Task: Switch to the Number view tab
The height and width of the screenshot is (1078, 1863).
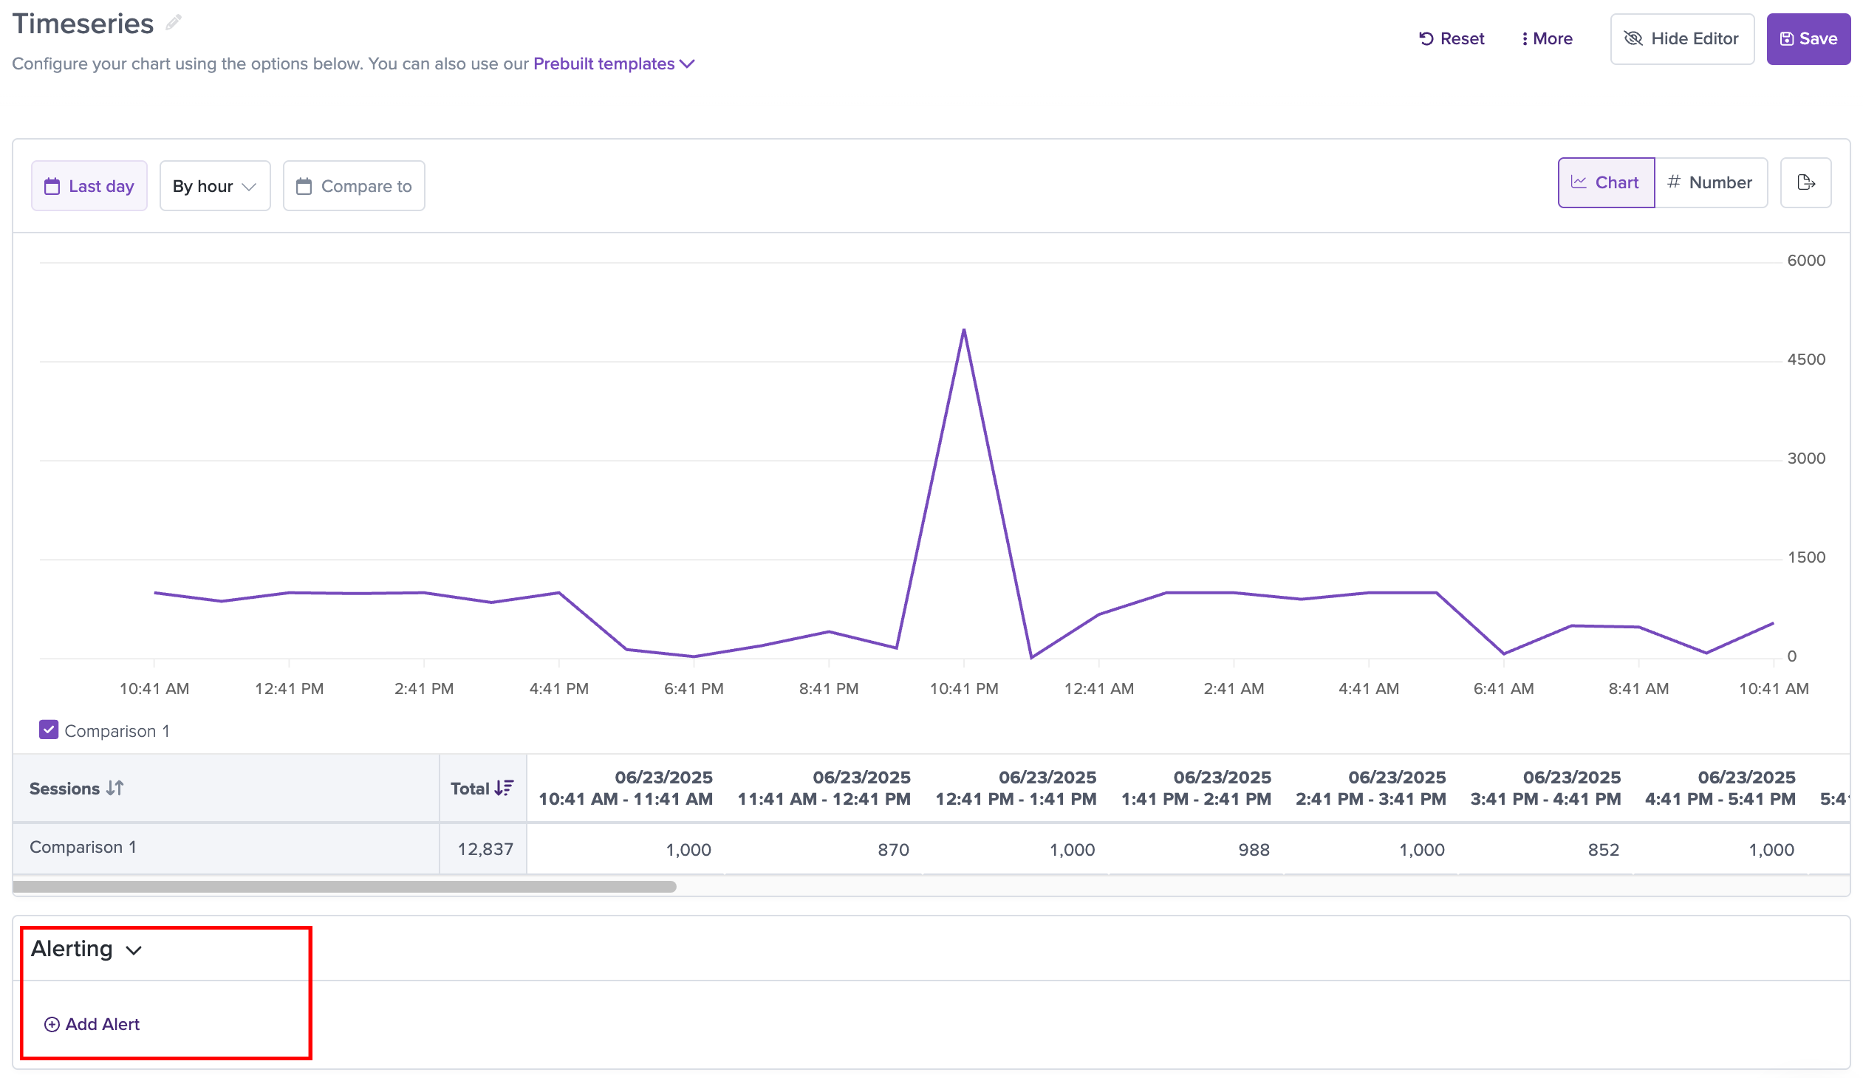Action: [1711, 183]
